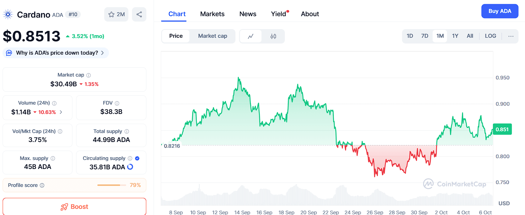The width and height of the screenshot is (525, 215).
Task: Select the 7D time range
Action: point(425,36)
